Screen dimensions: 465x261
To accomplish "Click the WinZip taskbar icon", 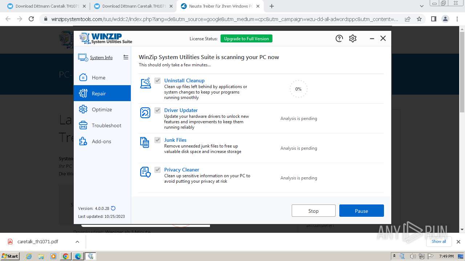I will coord(90,256).
